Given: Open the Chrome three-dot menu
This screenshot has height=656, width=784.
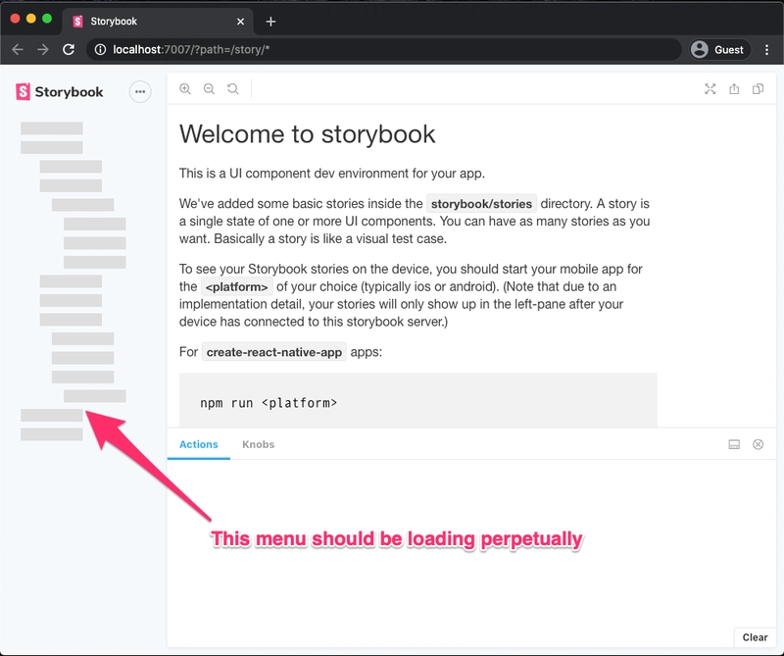Looking at the screenshot, I should point(766,49).
